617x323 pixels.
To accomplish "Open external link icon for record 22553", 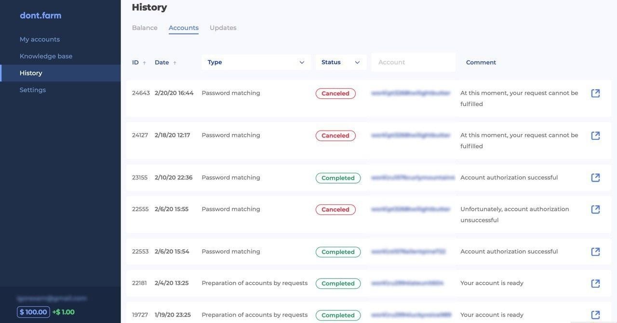I will [x=595, y=252].
